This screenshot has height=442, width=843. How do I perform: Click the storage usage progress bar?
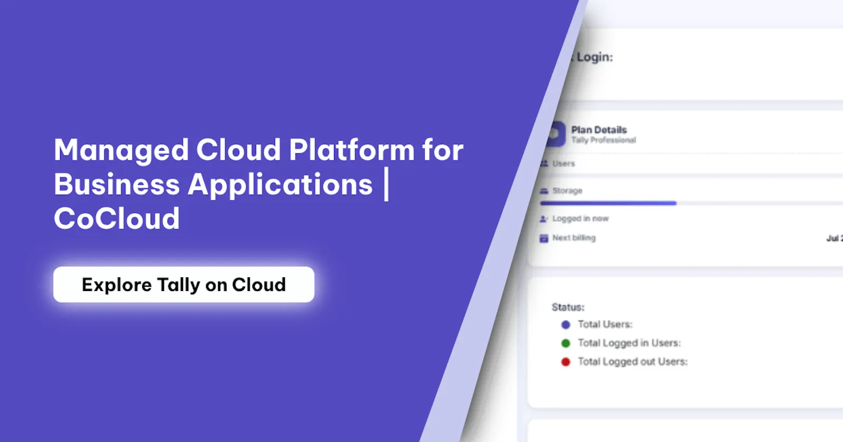tap(691, 203)
